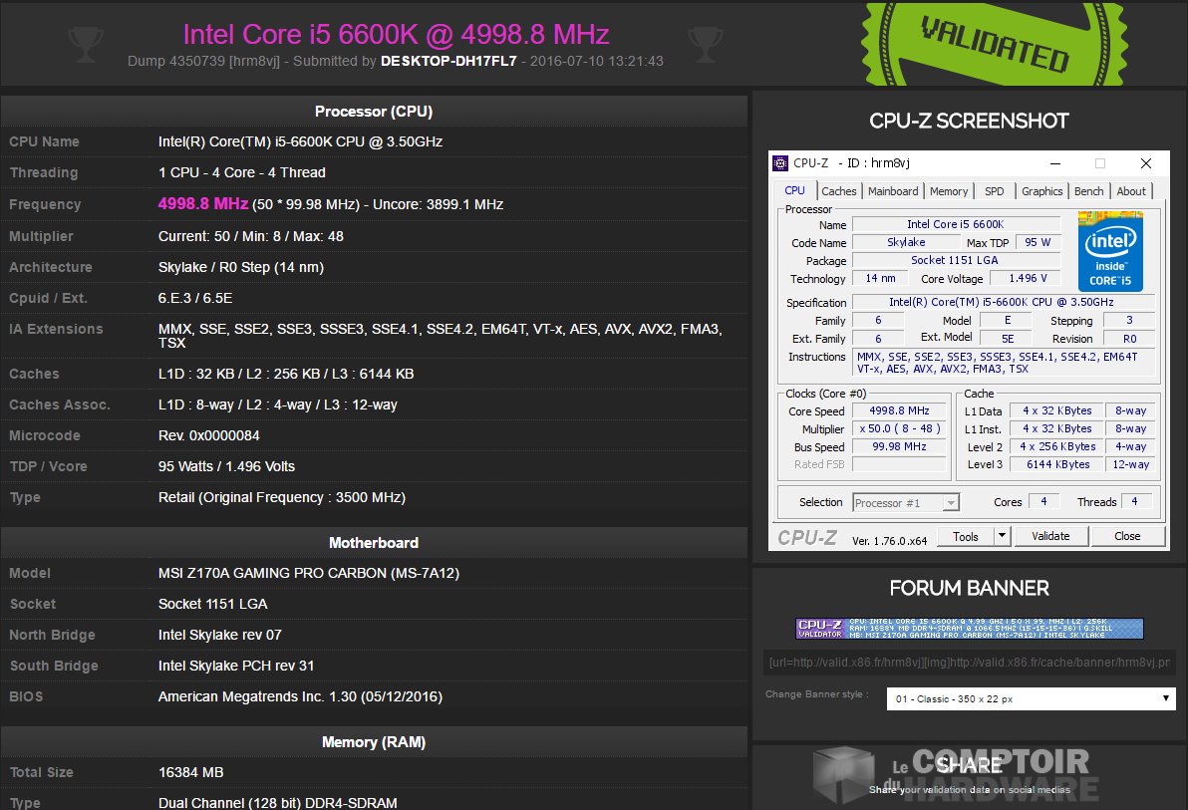
Task: Click the DESKTOP-DH17FL7 submitter name
Action: click(448, 62)
